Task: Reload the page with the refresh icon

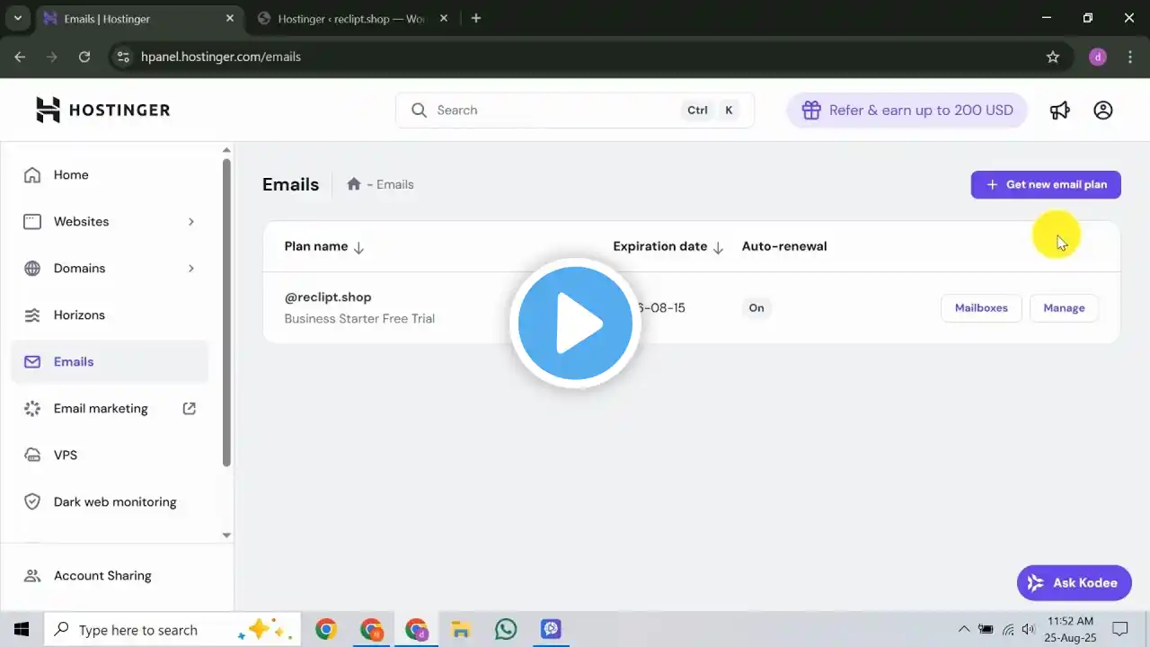Action: (84, 57)
